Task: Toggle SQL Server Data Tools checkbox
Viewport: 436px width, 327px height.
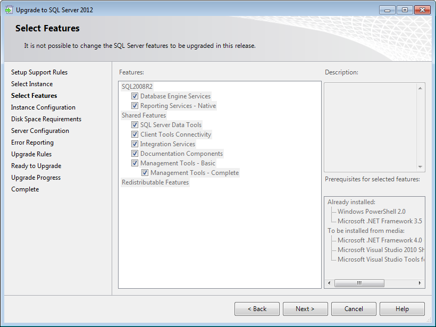Action: [x=135, y=125]
